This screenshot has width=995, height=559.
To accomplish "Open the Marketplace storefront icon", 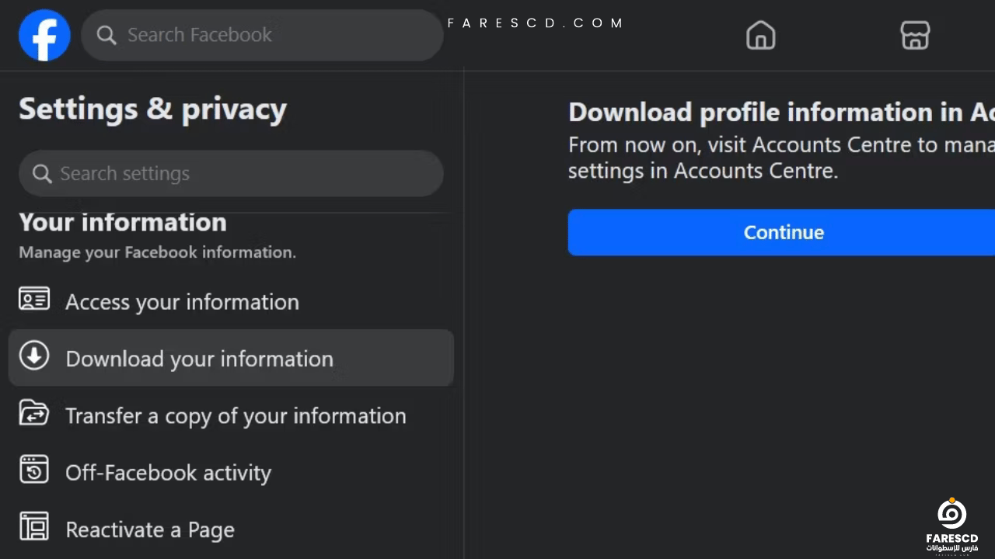I will pos(915,35).
